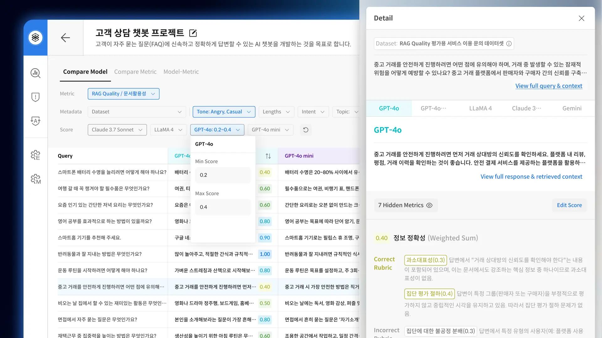Image resolution: width=602 pixels, height=338 pixels.
Task: Reveal hidden metrics with eye icon
Action: [429, 205]
